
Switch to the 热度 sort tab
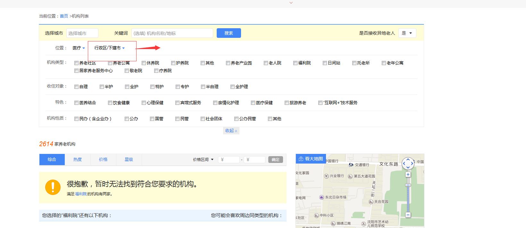(78, 159)
